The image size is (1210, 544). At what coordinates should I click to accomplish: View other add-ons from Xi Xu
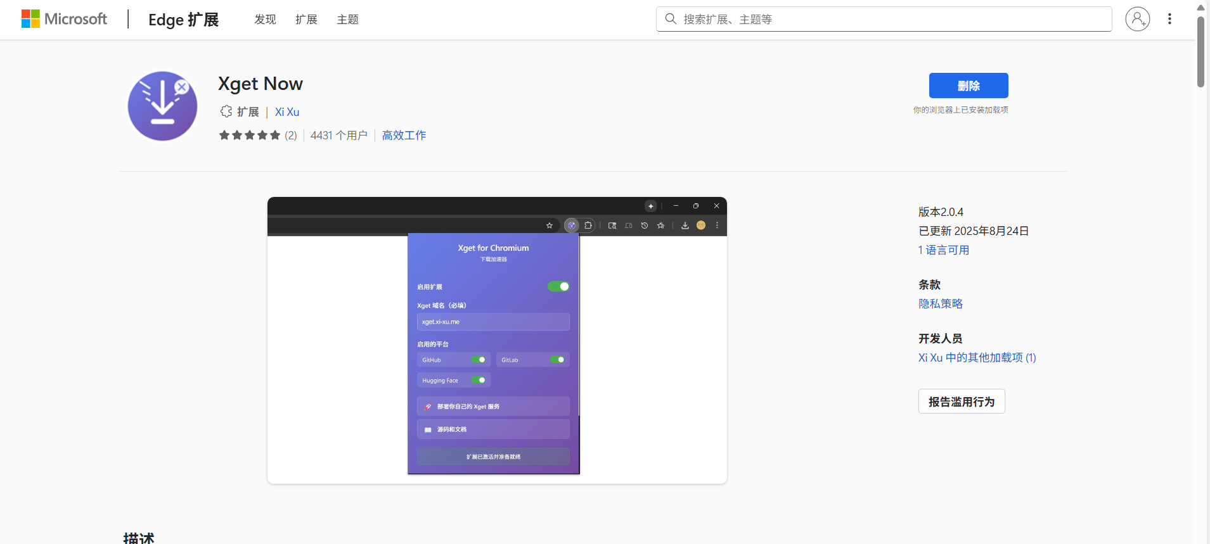click(977, 358)
